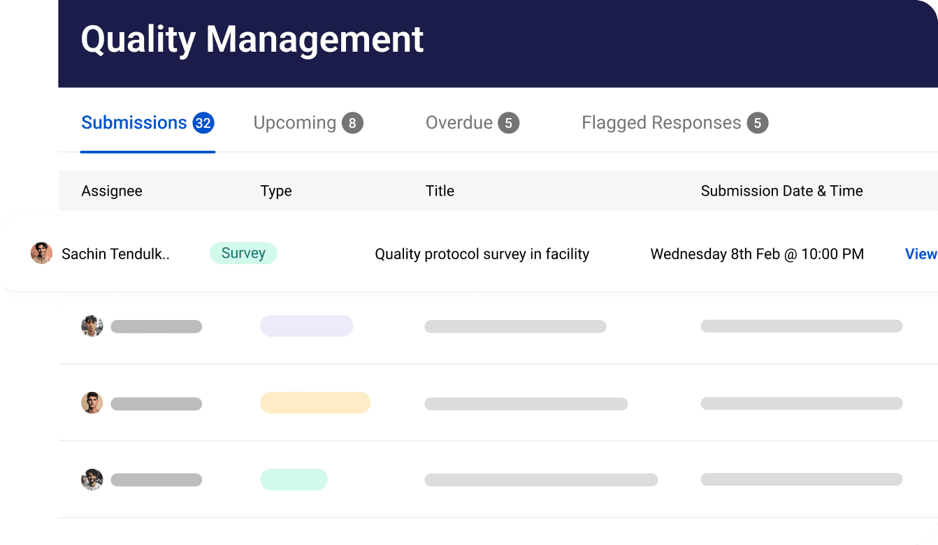Select the avatar in the fourth table row
The height and width of the screenshot is (545, 938).
click(x=92, y=480)
